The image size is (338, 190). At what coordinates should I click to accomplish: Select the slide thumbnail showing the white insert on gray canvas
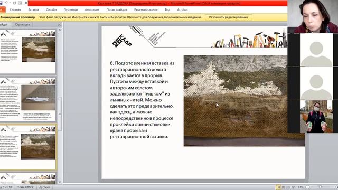coord(27,99)
